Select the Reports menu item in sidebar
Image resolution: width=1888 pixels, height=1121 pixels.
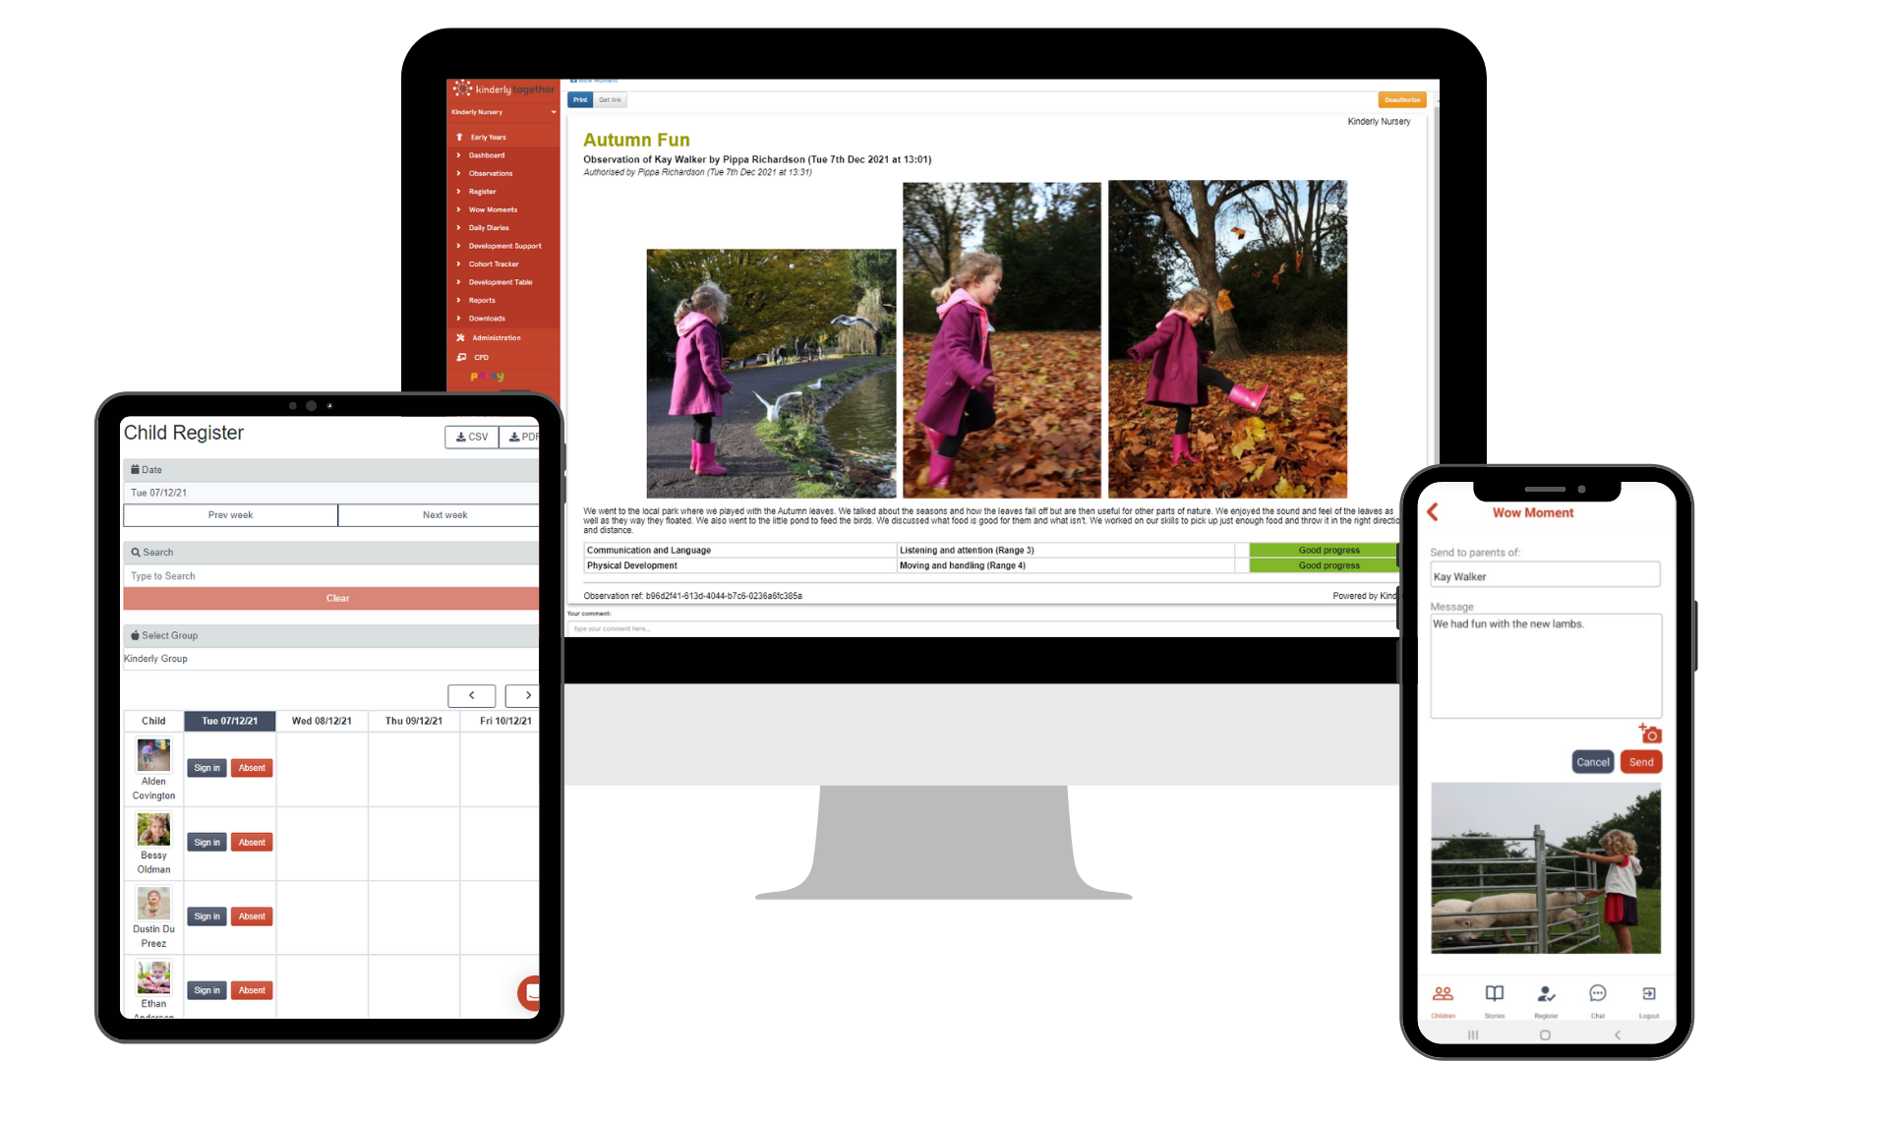tap(482, 300)
